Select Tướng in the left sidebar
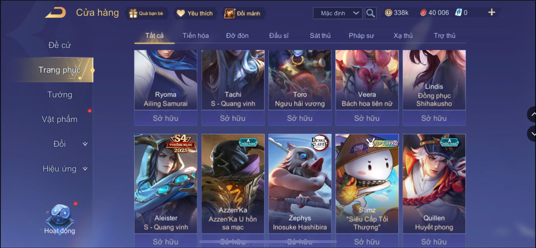536x248 pixels. (59, 94)
